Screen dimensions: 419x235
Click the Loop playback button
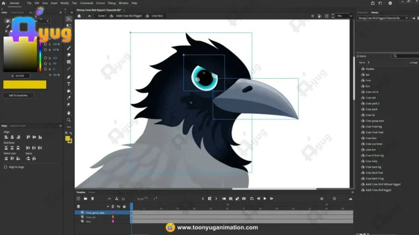pos(251,199)
